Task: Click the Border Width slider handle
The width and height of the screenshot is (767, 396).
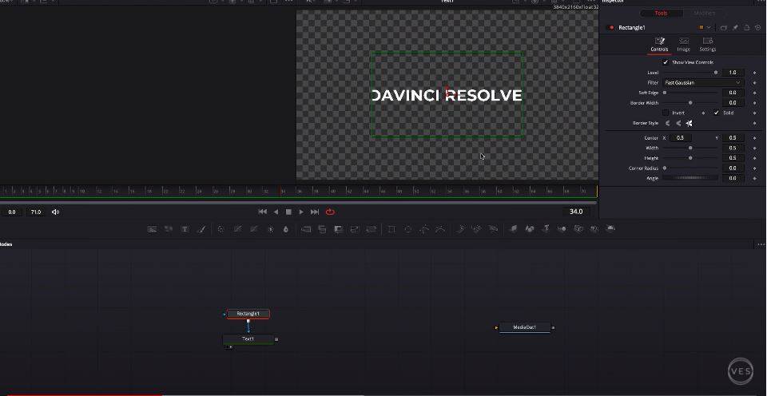Action: pyautogui.click(x=690, y=103)
